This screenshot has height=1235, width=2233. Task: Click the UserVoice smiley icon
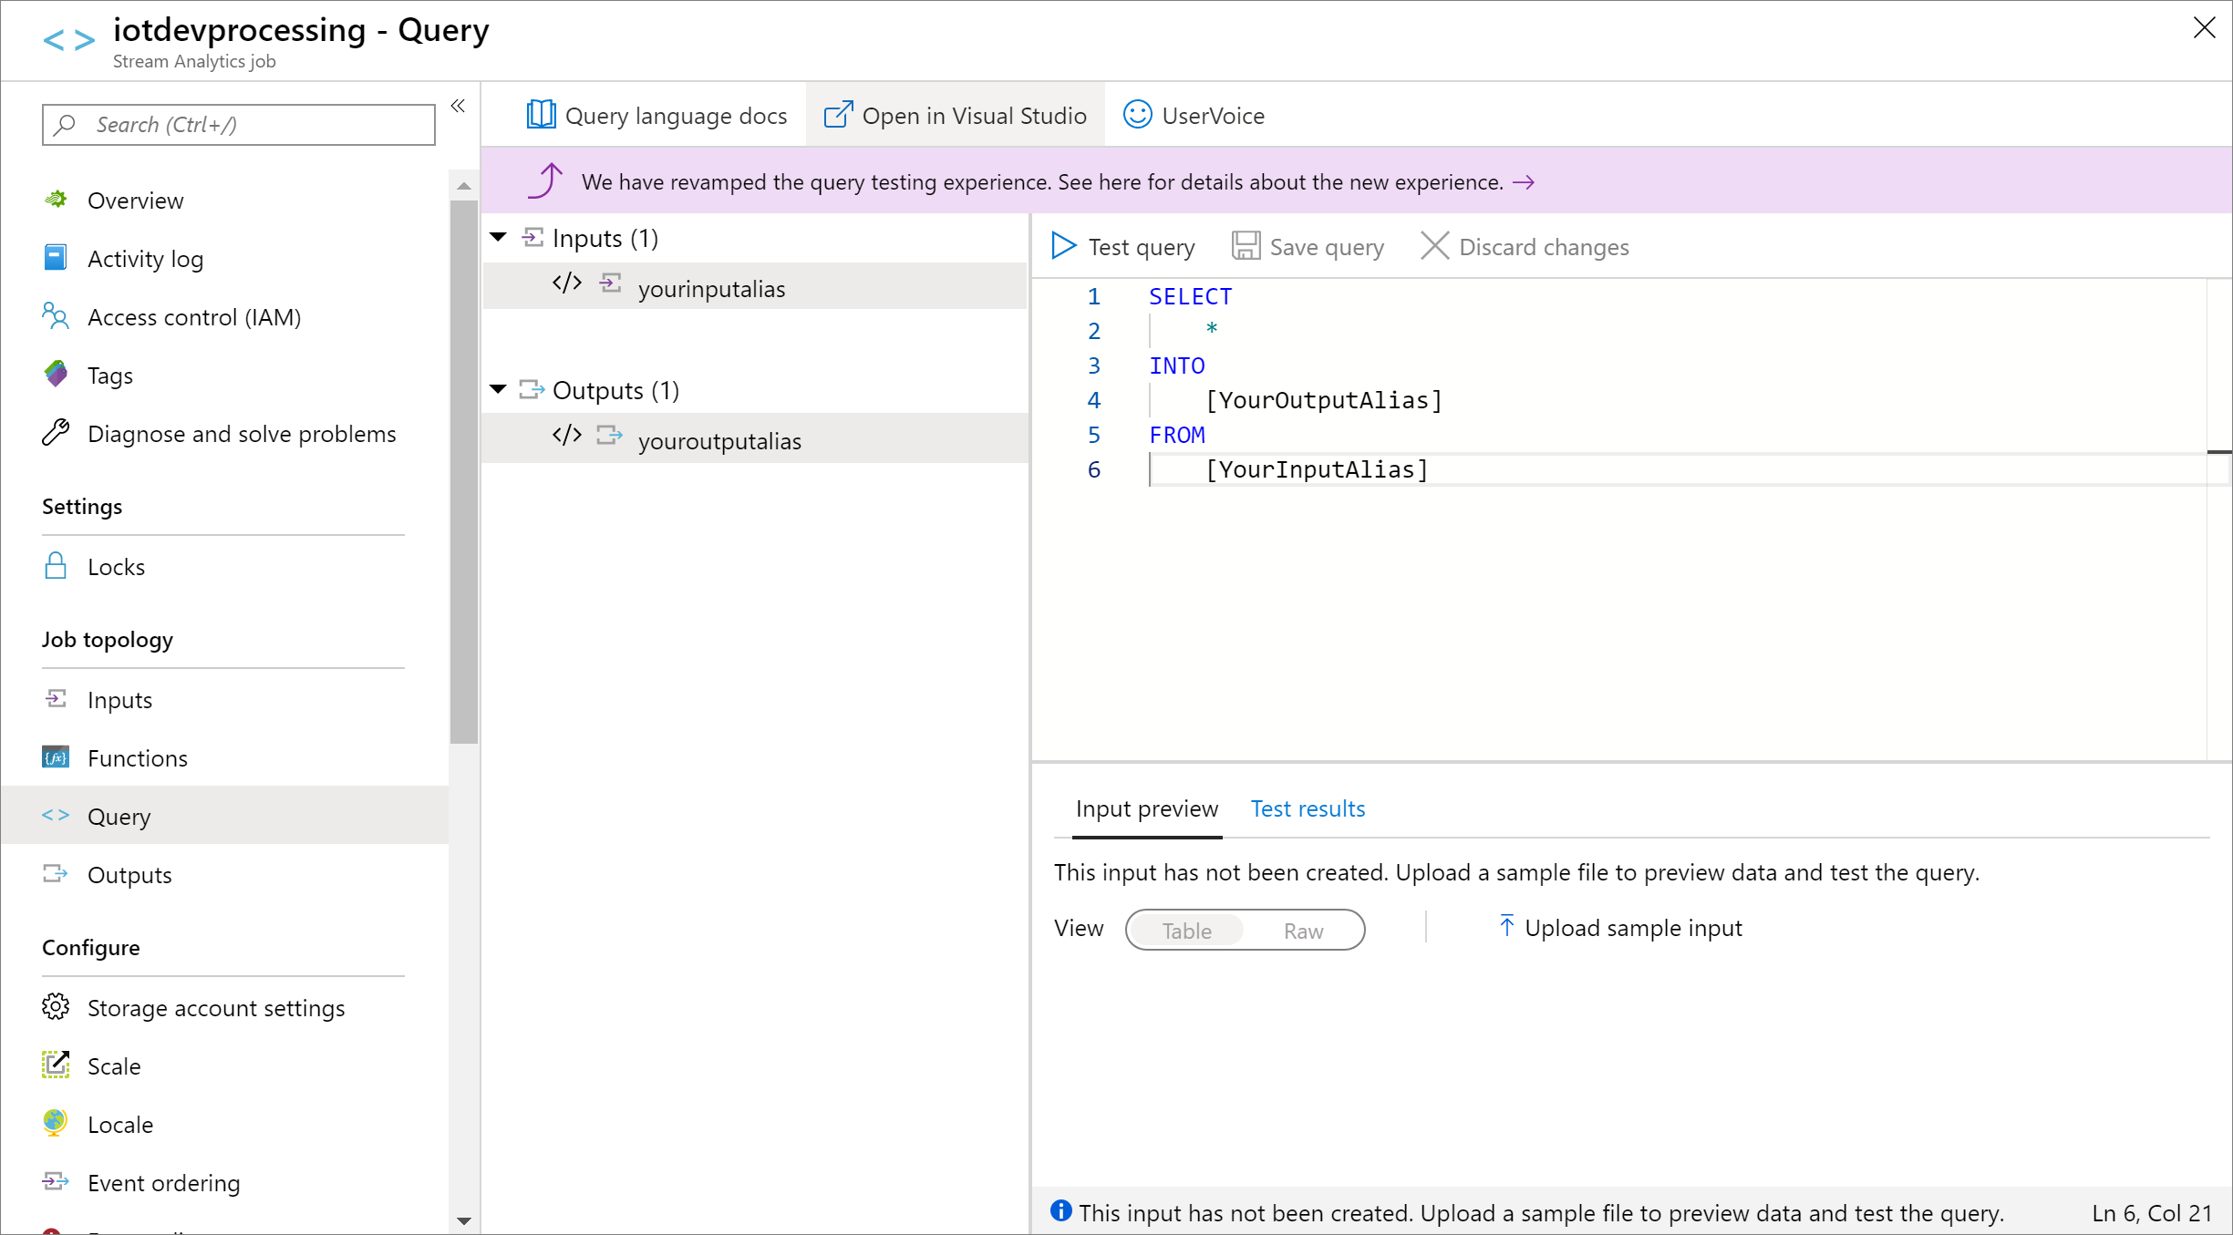coord(1137,115)
